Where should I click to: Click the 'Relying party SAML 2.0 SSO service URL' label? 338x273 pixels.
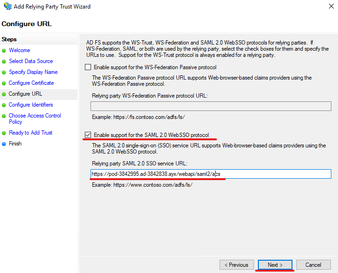[139, 164]
